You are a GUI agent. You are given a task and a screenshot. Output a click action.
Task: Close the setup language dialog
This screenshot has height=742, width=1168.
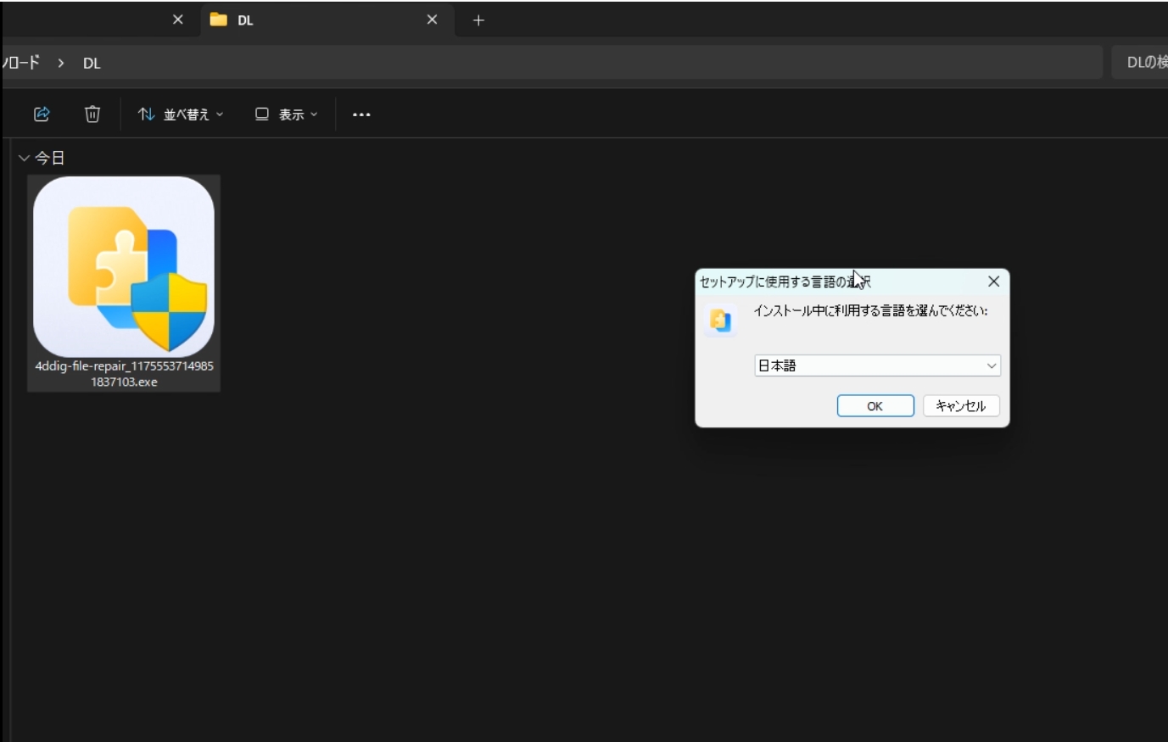pyautogui.click(x=993, y=282)
